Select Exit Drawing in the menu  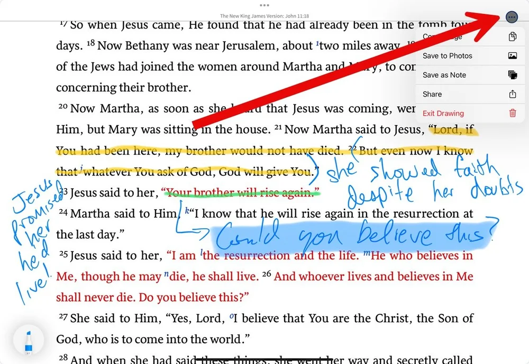[470, 114]
